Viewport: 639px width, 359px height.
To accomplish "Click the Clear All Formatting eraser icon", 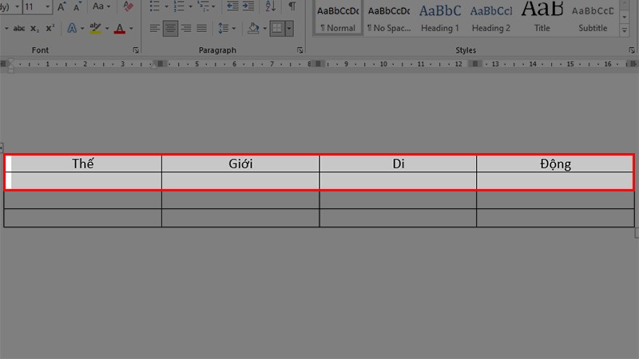I will click(x=128, y=7).
